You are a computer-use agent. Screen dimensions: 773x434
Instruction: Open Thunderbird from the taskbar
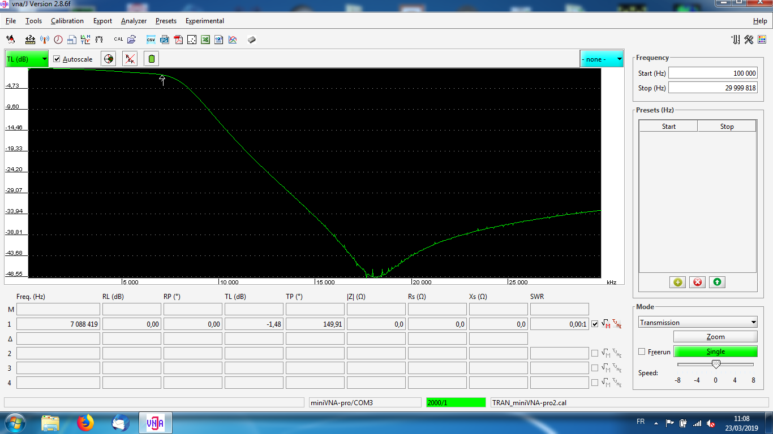click(121, 423)
